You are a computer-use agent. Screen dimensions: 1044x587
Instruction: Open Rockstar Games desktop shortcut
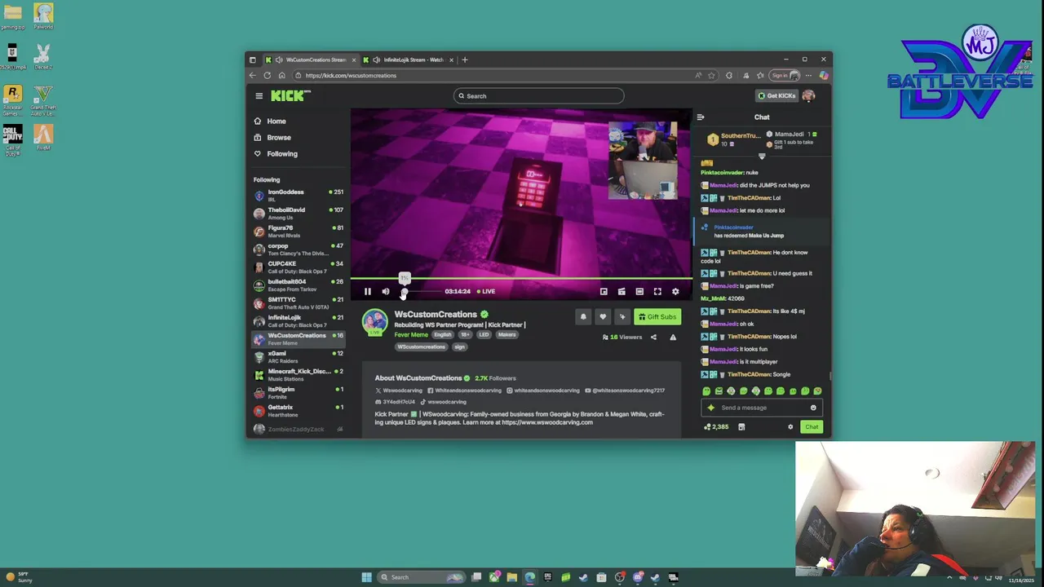pos(12,100)
